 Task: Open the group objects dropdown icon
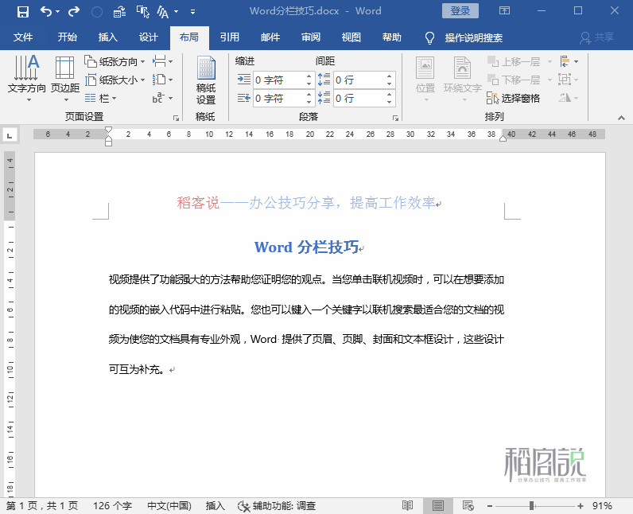click(x=569, y=80)
